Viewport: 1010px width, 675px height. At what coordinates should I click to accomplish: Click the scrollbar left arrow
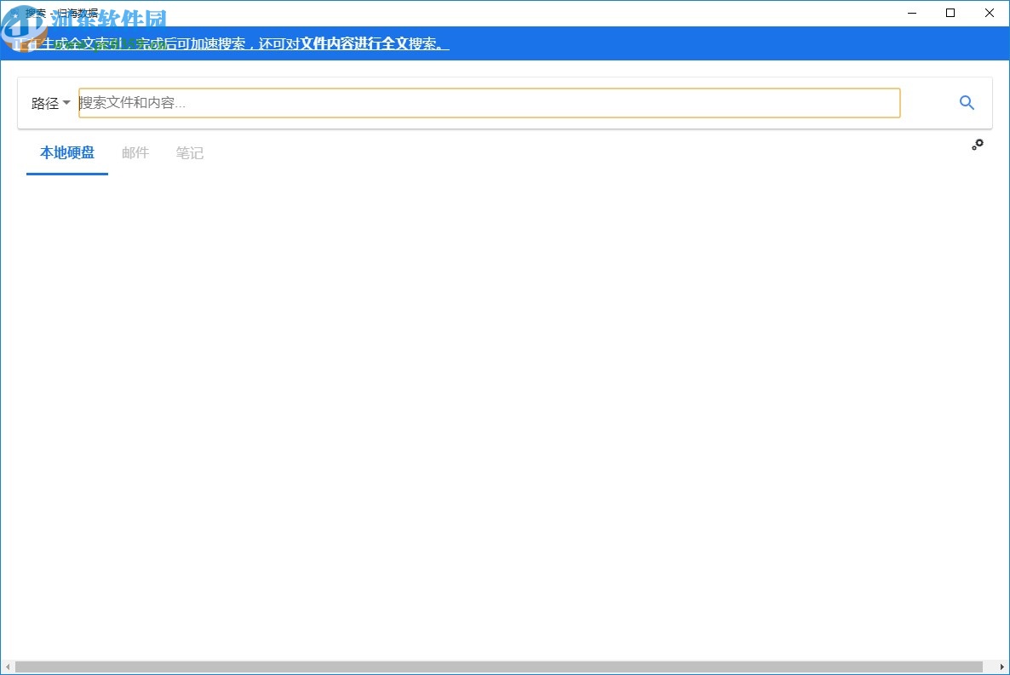tap(7, 666)
